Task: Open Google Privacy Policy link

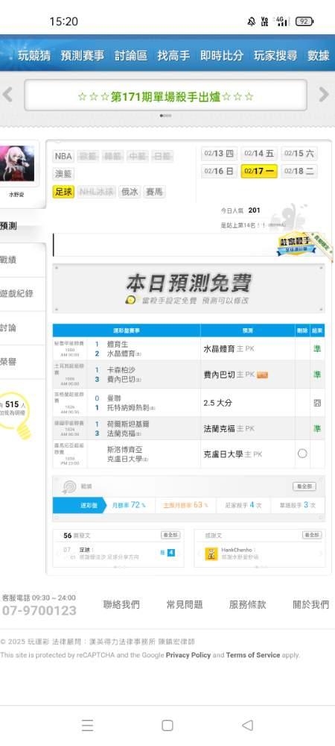Action: [x=188, y=655]
